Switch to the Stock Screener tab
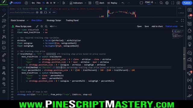 coord(18,20)
